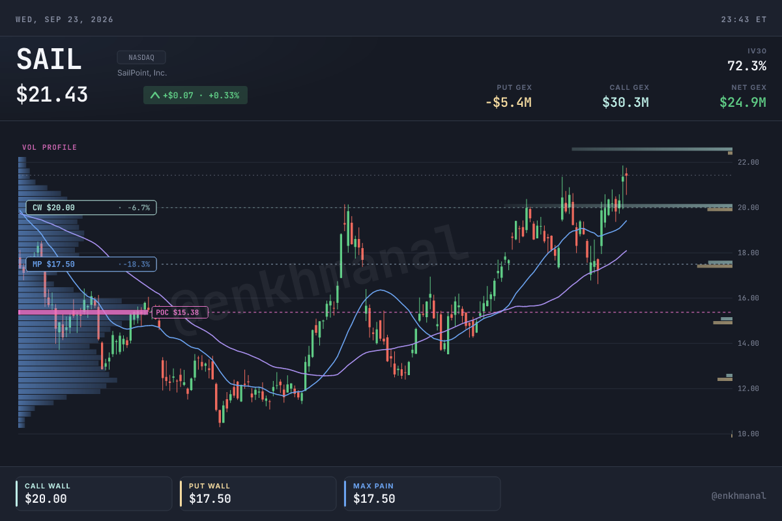The image size is (782, 521).
Task: Click the MAX PAIN $17.50 card
Action: [x=422, y=494]
